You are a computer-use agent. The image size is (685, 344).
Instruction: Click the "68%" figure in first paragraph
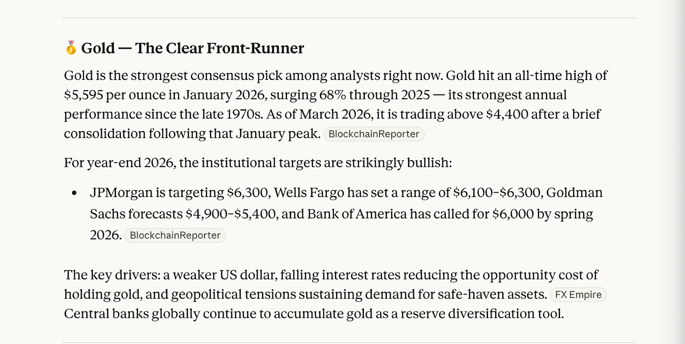(332, 95)
